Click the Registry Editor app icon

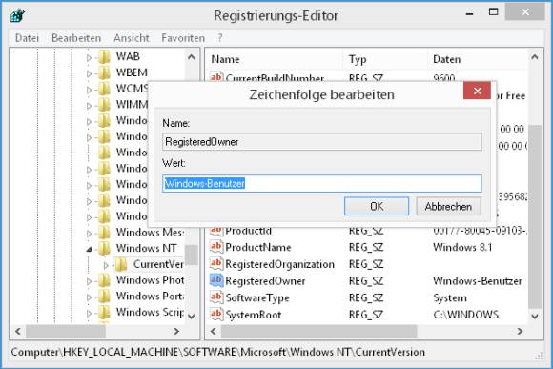pos(17,15)
